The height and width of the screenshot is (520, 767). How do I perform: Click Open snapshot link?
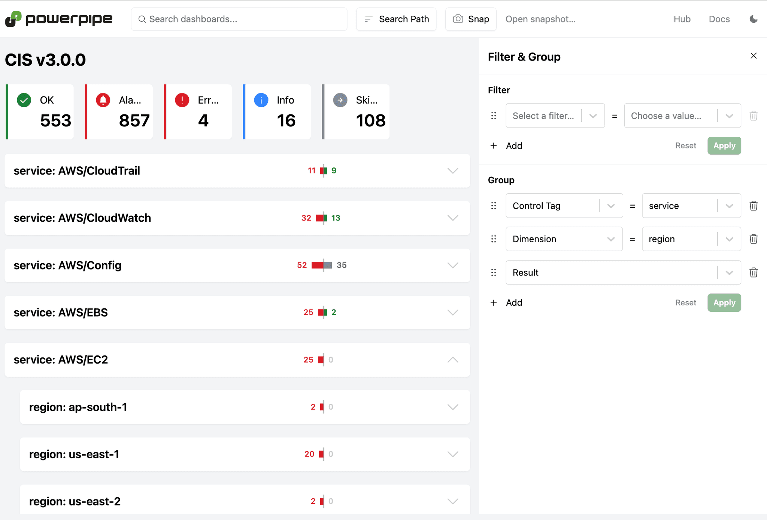(x=540, y=19)
